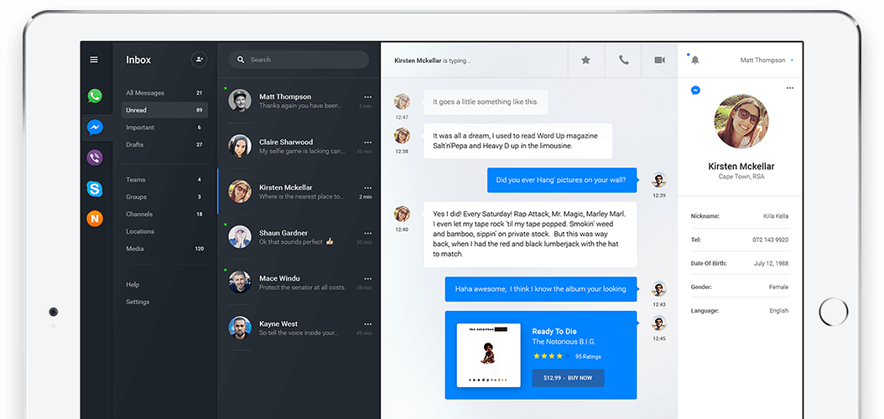Start a voice call with Kirsten
Viewport: 884px width, 419px height.
(x=623, y=60)
